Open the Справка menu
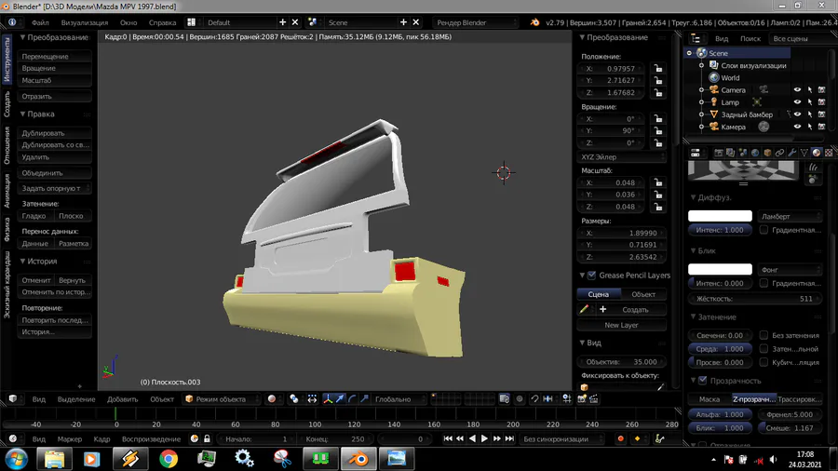Image resolution: width=838 pixels, height=471 pixels. pos(162,22)
